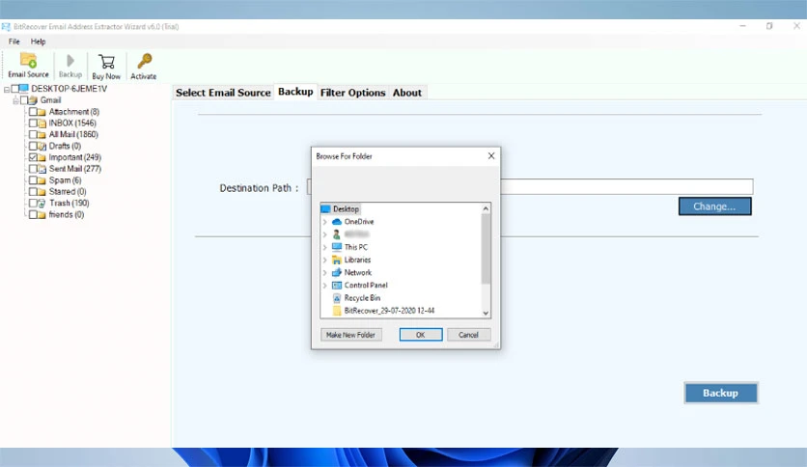
Task: Select the BitRecover_29-07-2020 12-44 folder
Action: (x=389, y=311)
